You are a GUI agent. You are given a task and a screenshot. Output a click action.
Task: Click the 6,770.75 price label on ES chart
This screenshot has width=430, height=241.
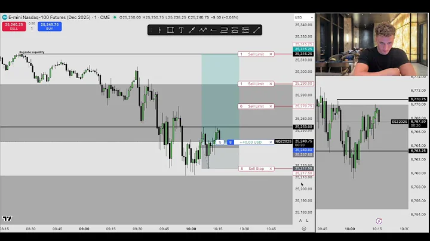click(418, 99)
